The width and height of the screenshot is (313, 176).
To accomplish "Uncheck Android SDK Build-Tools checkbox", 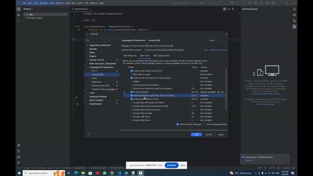I will (x=132, y=71).
